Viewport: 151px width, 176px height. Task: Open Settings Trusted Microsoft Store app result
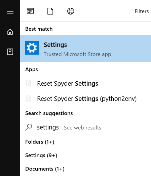coord(86,49)
